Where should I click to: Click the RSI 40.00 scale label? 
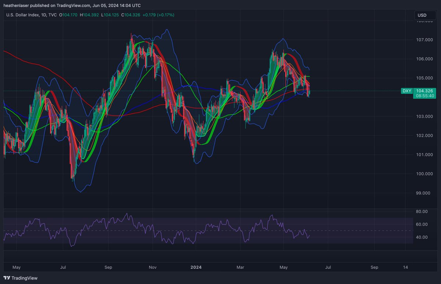[x=422, y=237]
